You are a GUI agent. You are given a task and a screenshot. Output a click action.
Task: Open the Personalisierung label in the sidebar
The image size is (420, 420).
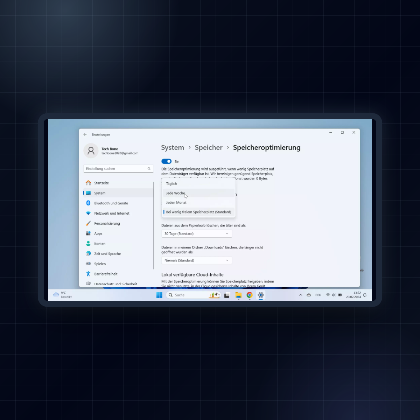pos(107,224)
